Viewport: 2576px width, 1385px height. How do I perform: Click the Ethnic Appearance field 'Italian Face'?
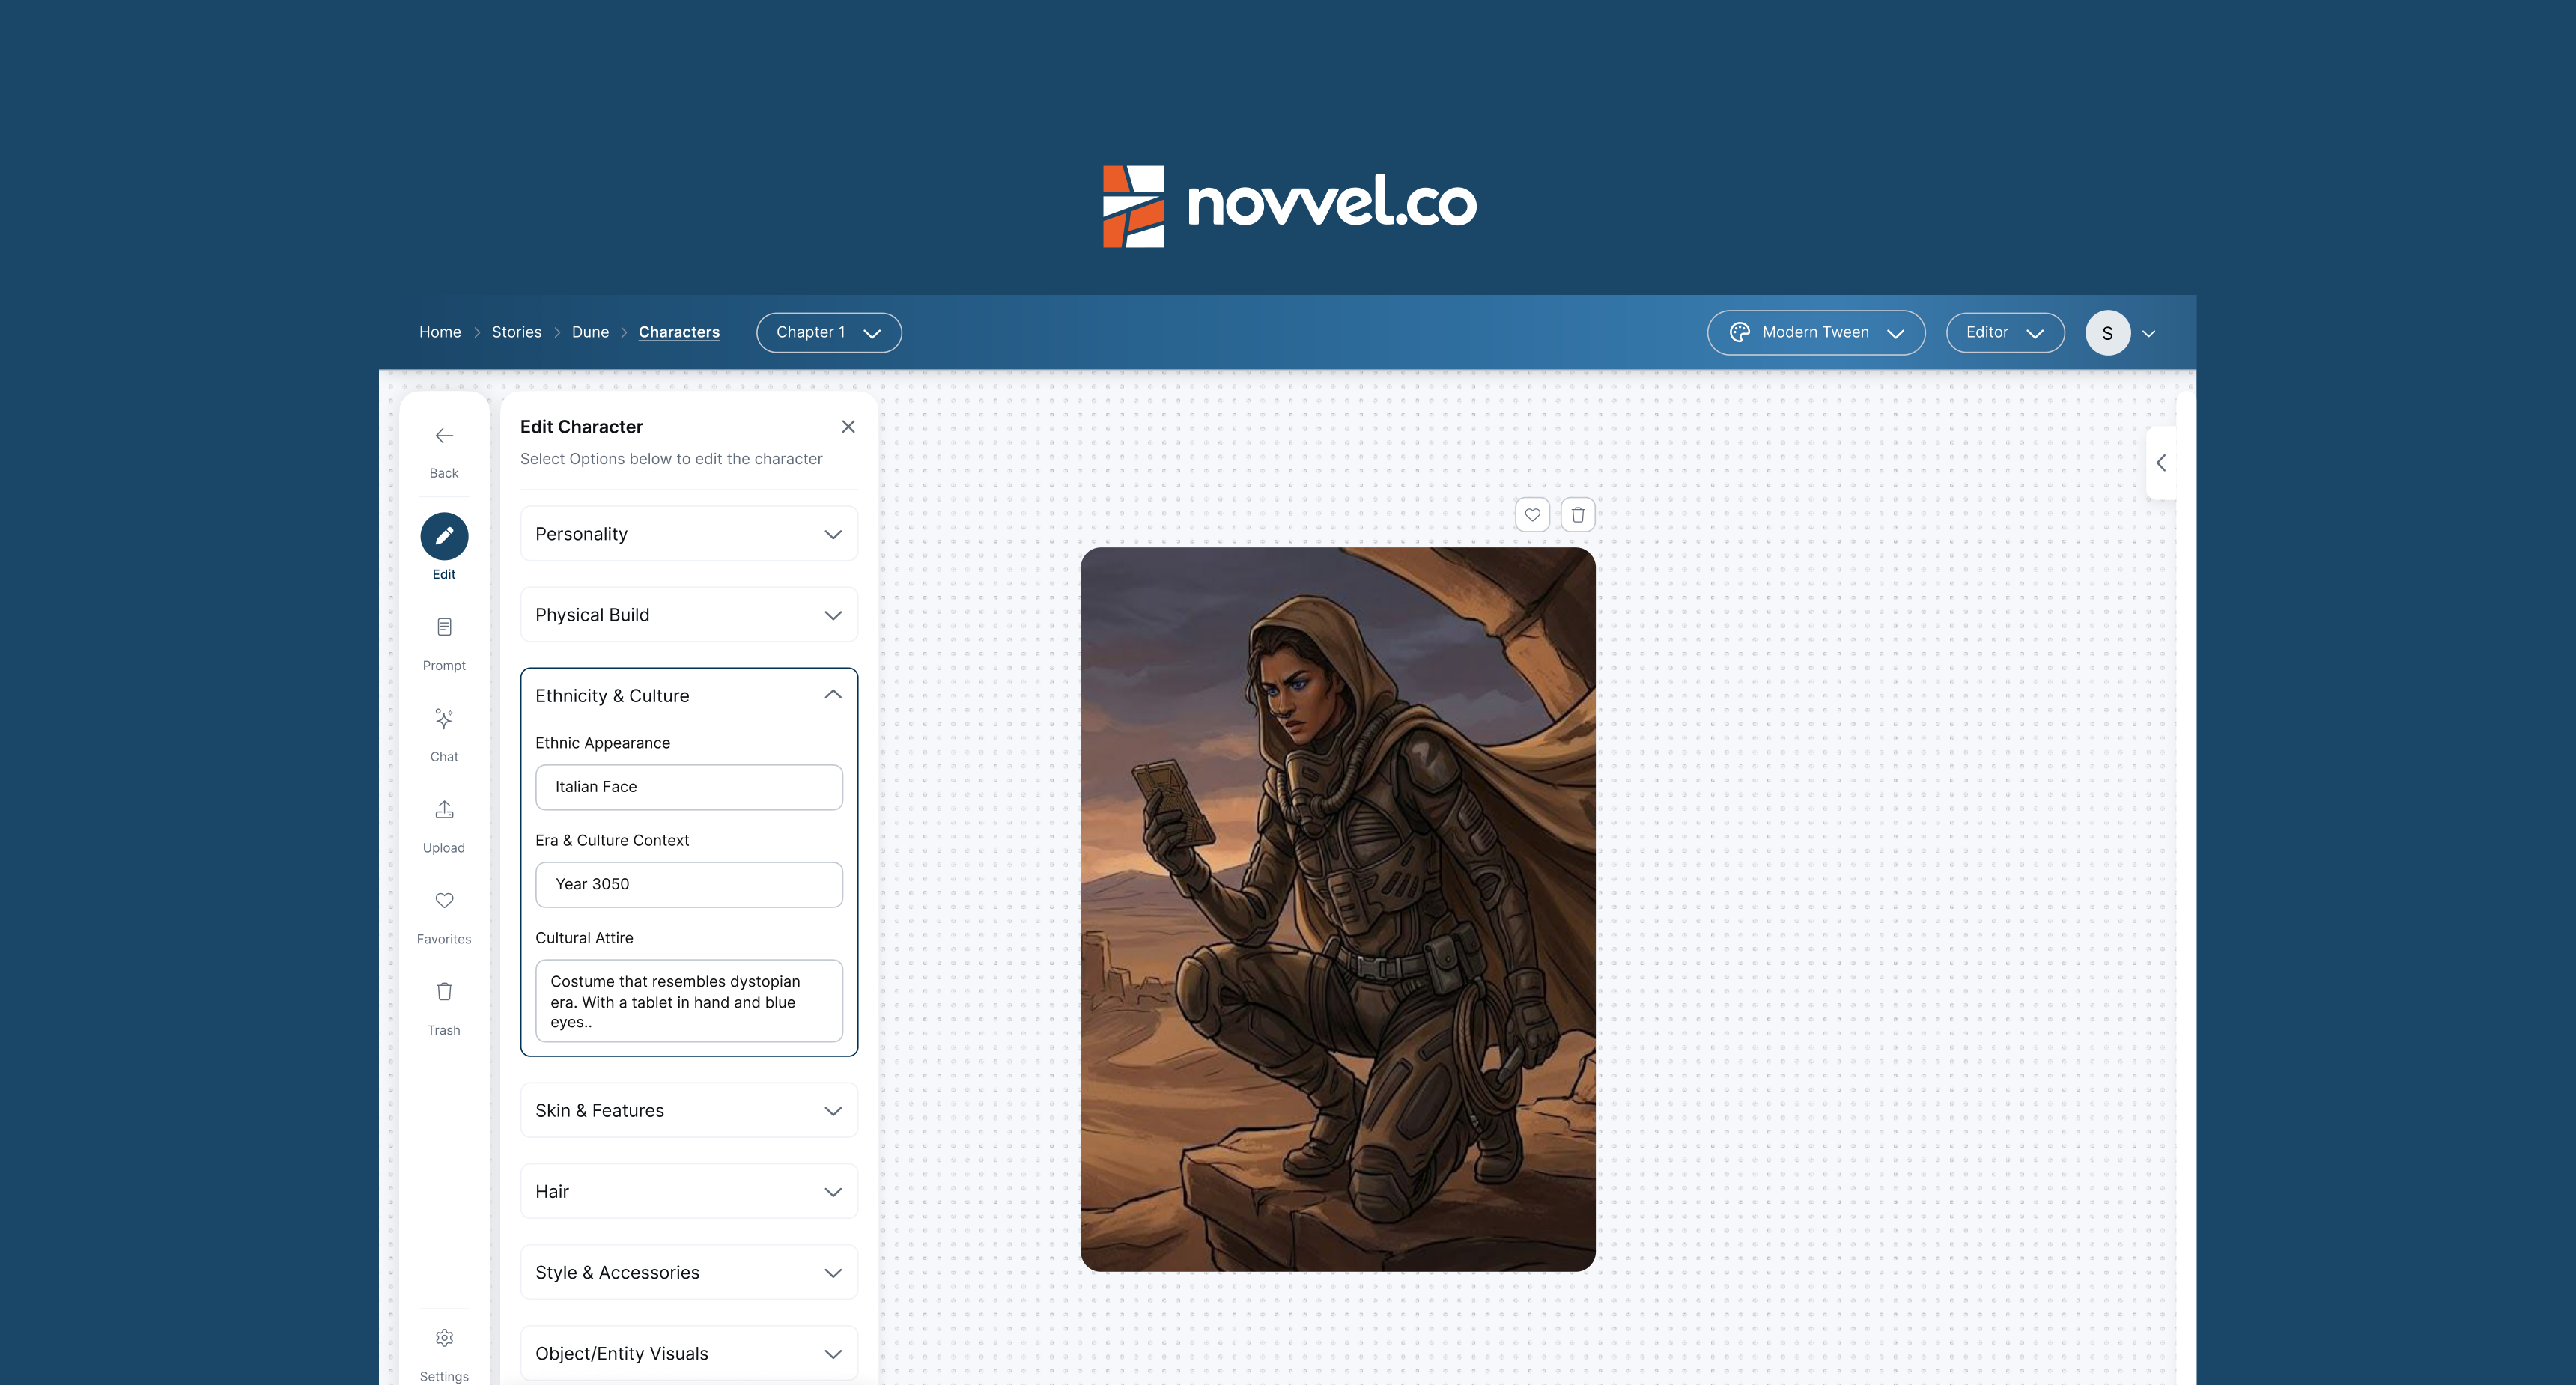[689, 787]
